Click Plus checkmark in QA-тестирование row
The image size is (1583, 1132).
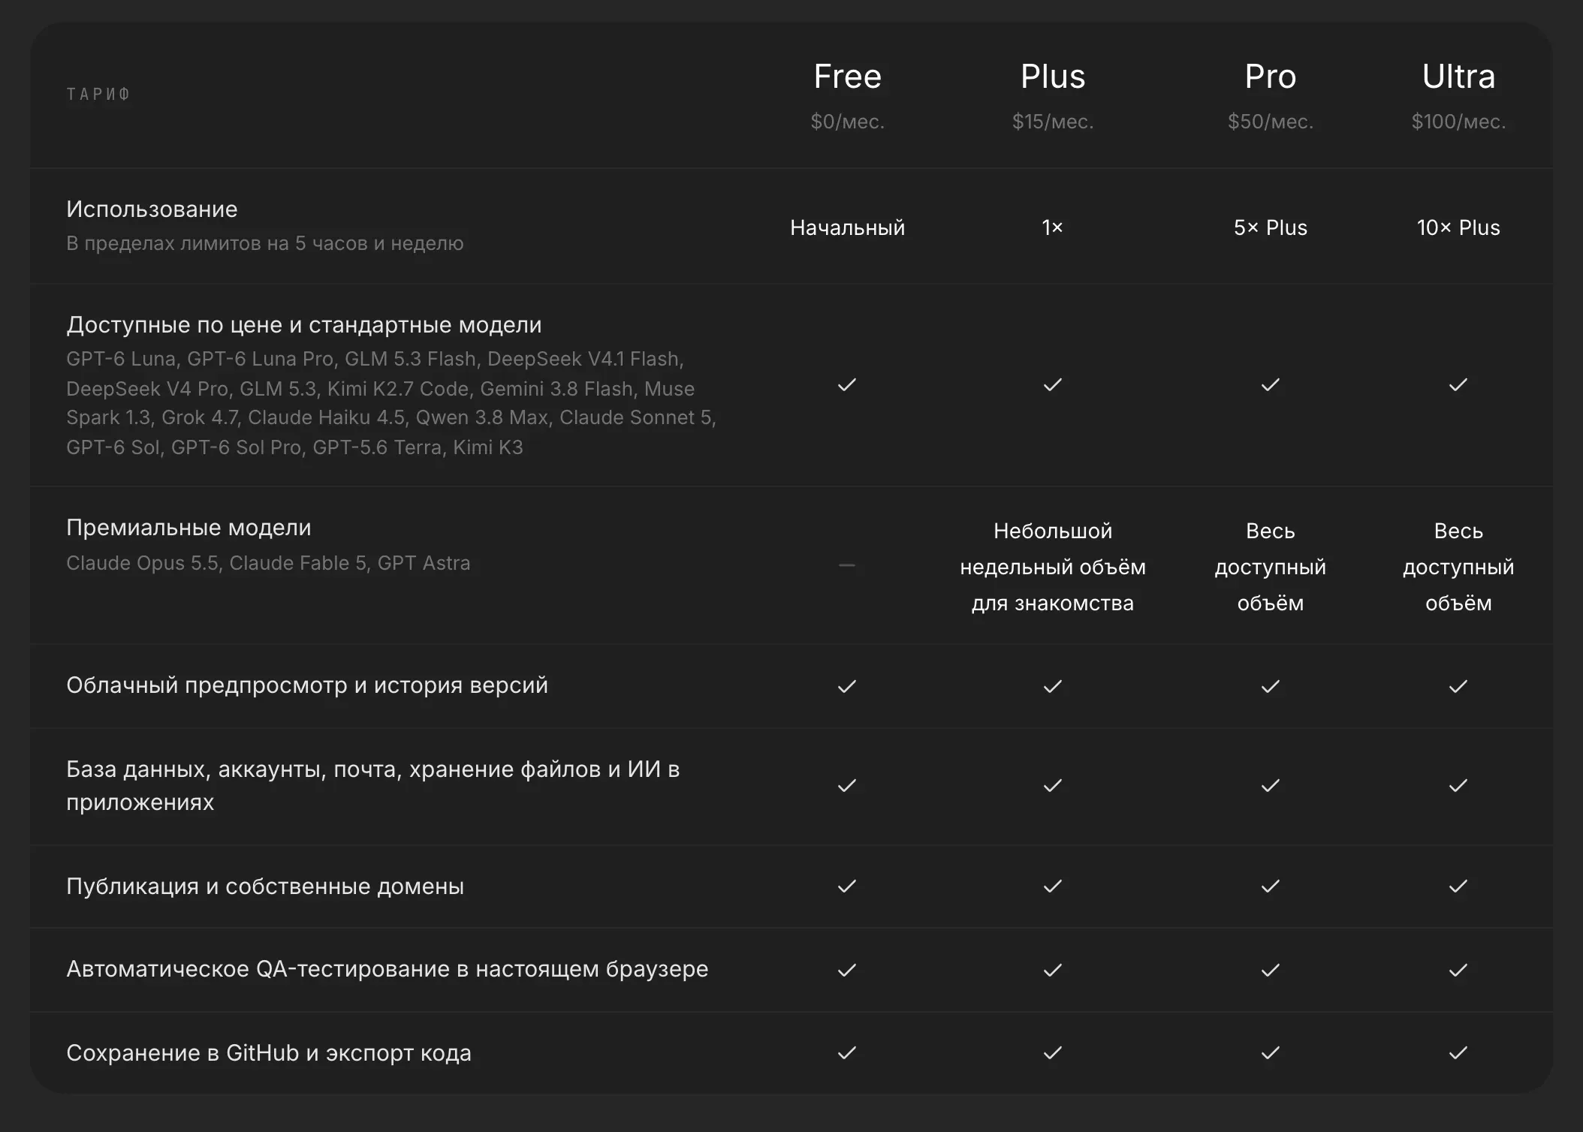coord(1053,970)
